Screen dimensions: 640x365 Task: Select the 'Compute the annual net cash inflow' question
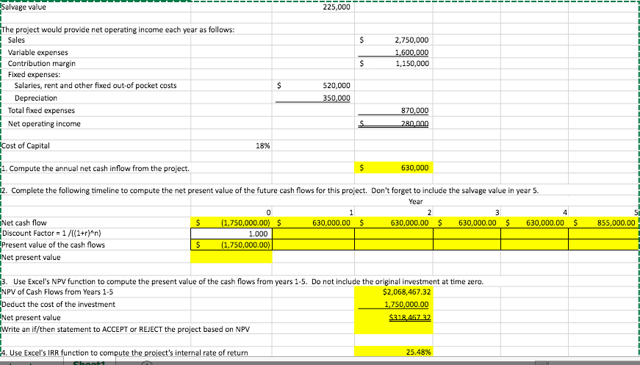coord(96,168)
